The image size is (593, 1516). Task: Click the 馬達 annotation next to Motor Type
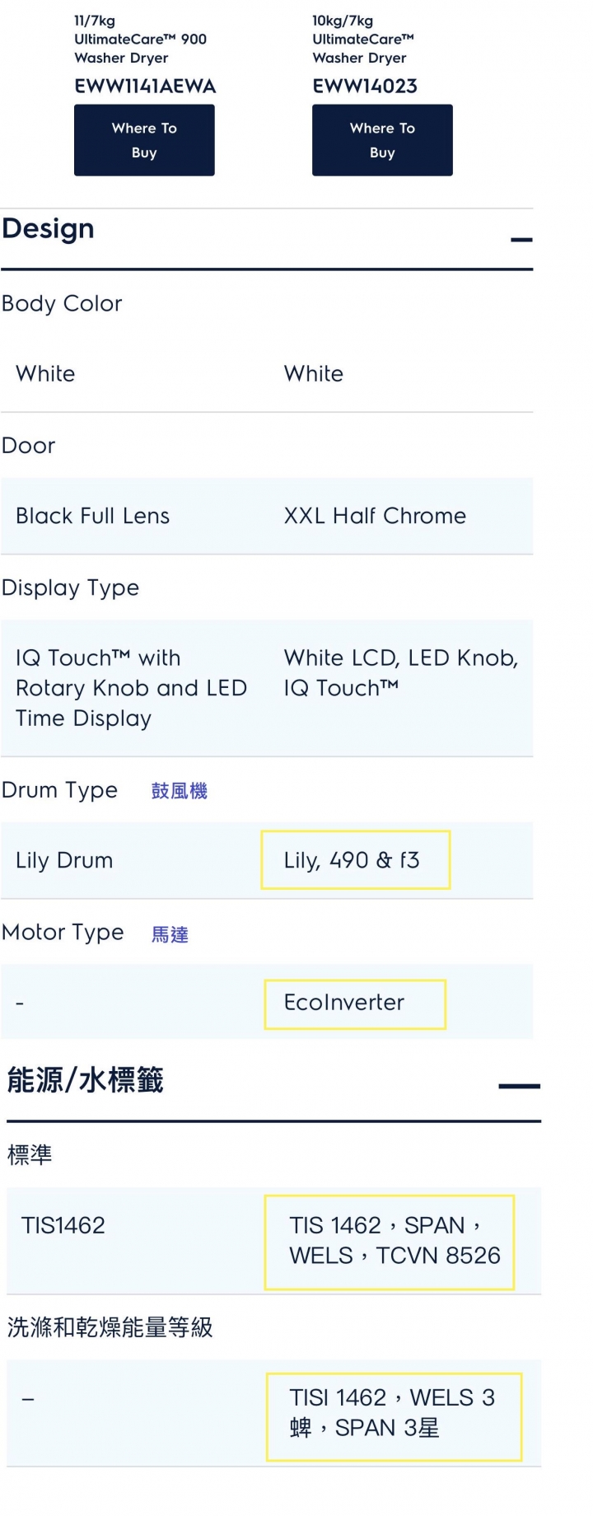(170, 934)
